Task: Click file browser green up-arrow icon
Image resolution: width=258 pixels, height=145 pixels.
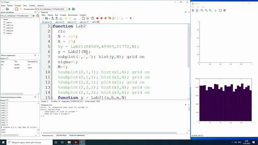Action: pyautogui.click(x=33, y=16)
